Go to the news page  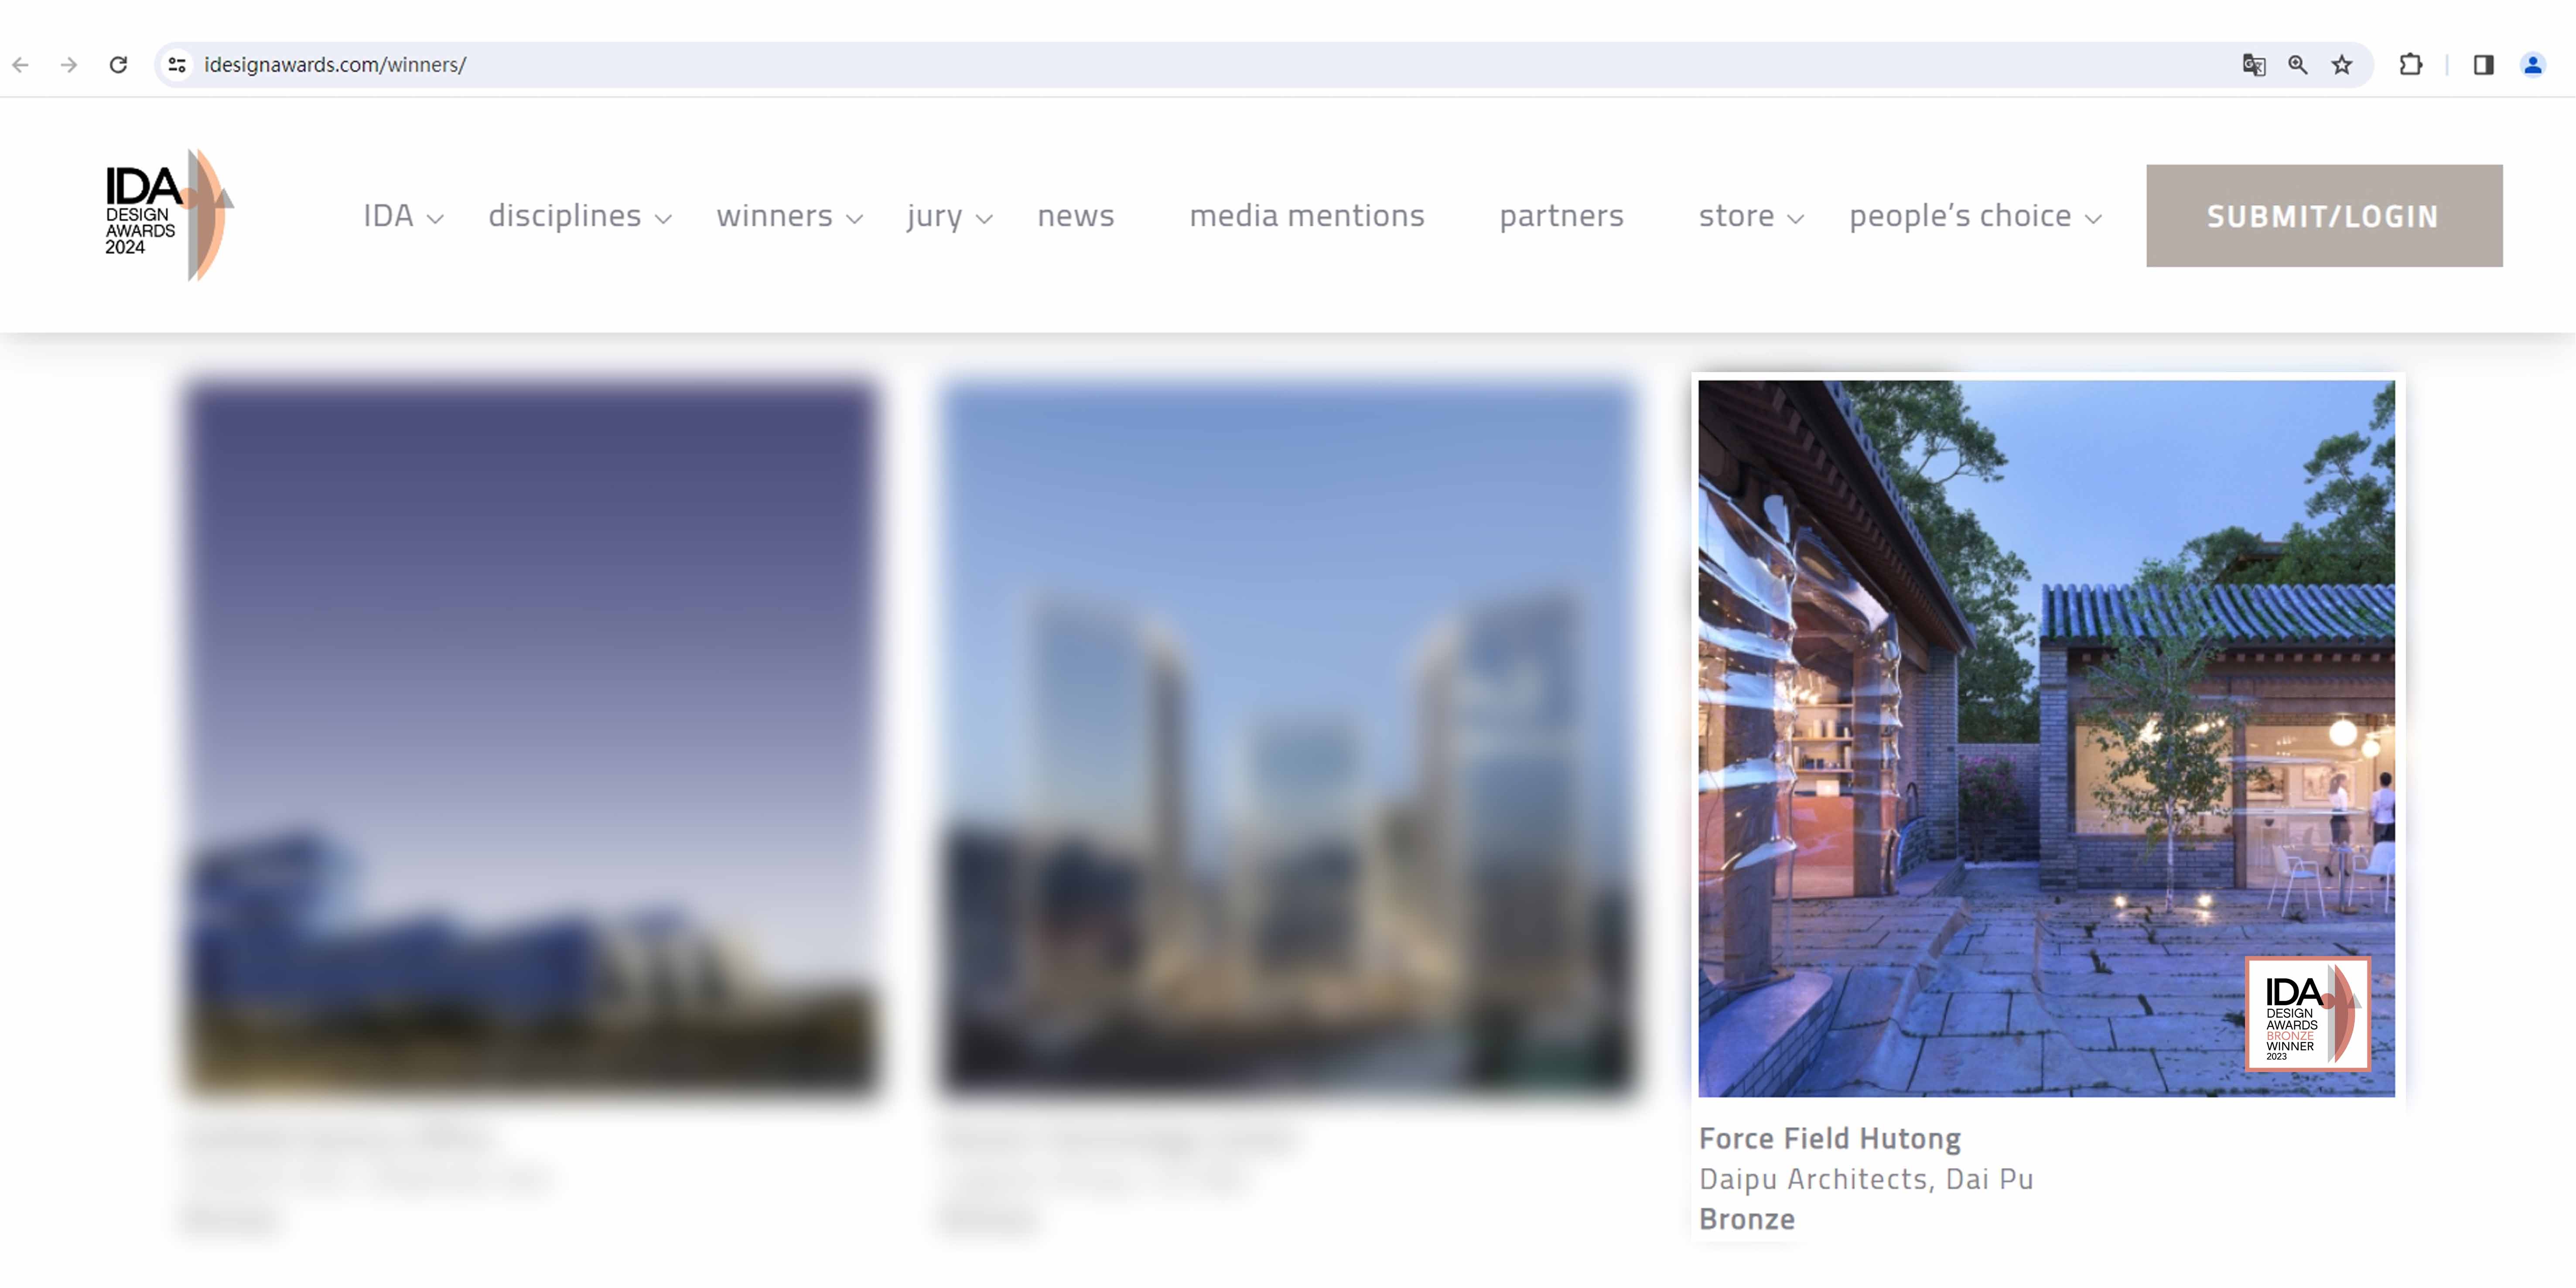(x=1075, y=216)
